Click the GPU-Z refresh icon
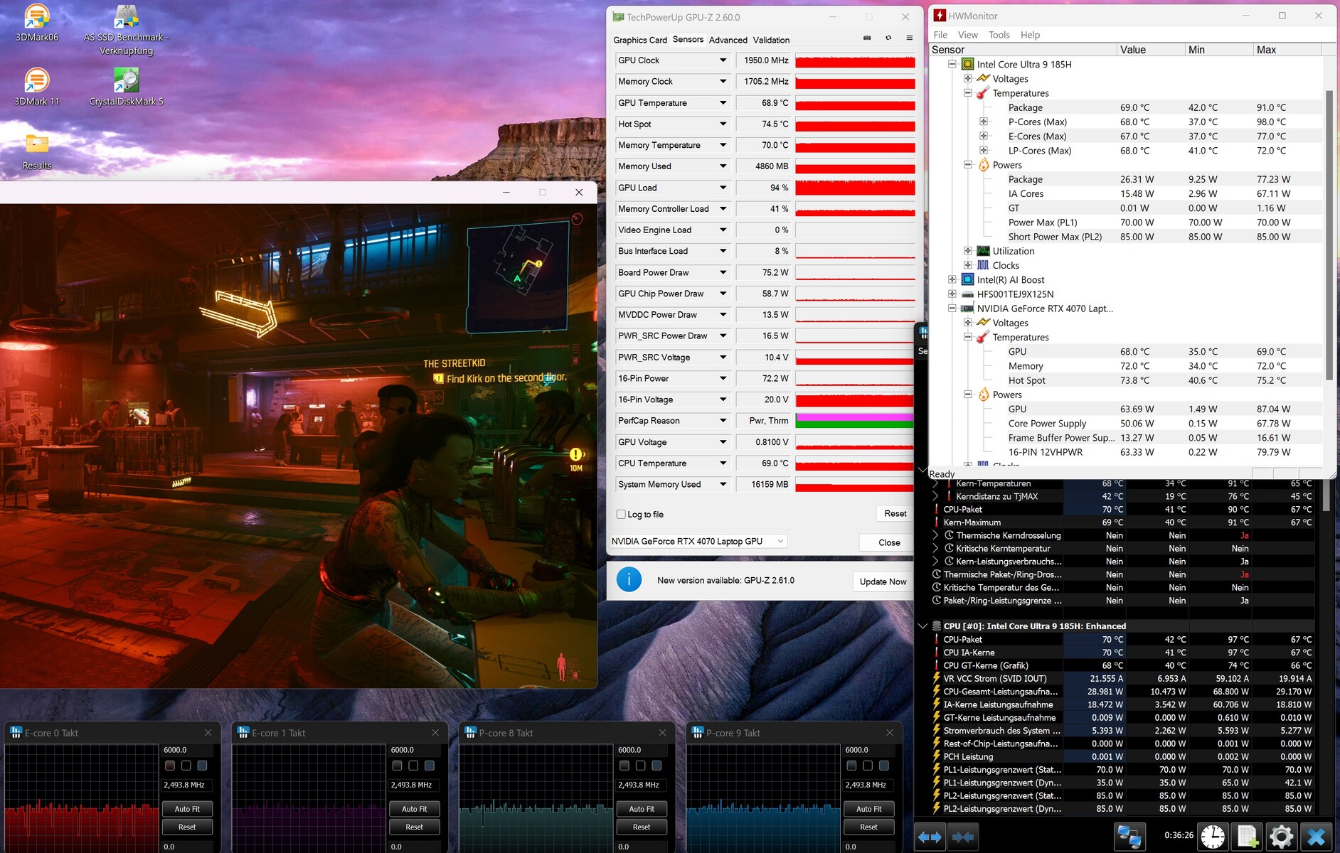 pos(888,38)
